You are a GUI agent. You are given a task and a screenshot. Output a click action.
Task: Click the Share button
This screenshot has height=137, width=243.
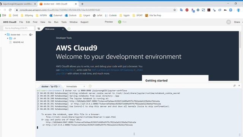237,22
